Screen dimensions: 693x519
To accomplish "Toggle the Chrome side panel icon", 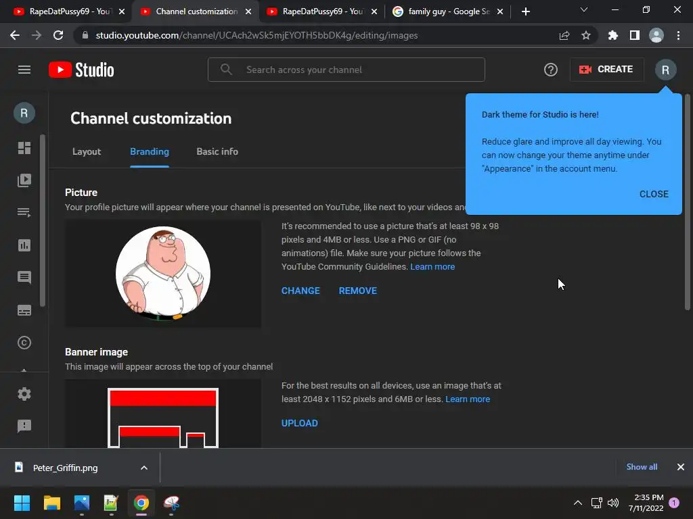I will (x=635, y=35).
